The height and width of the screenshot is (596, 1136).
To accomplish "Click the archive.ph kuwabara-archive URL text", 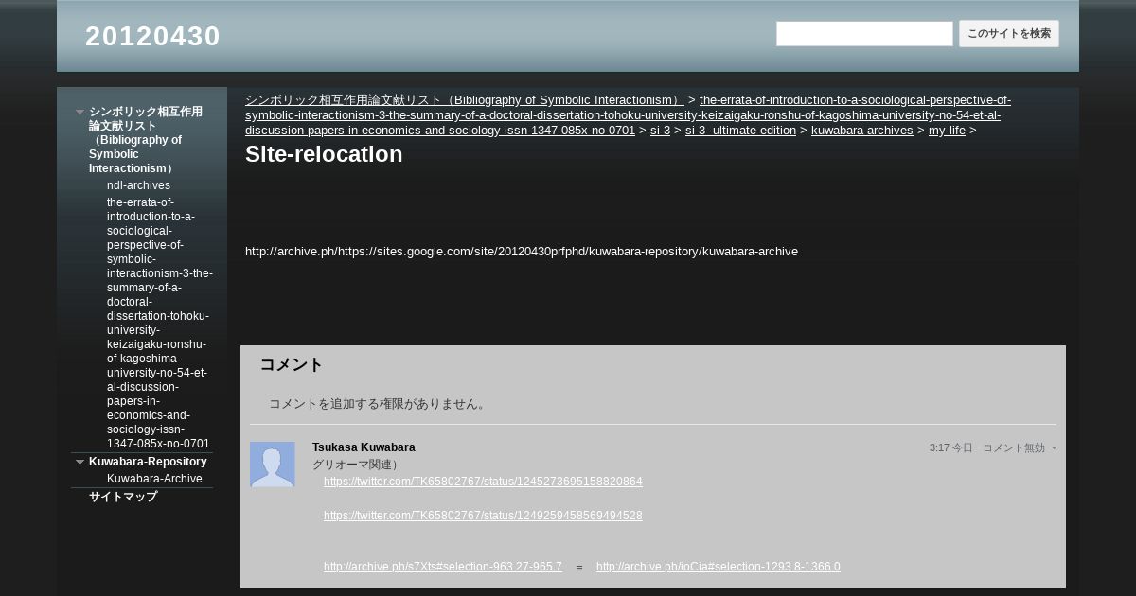I will coord(522,252).
